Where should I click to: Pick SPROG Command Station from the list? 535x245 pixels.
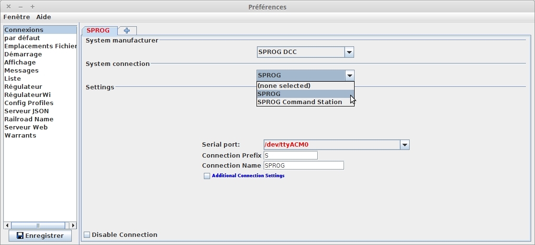click(305, 102)
